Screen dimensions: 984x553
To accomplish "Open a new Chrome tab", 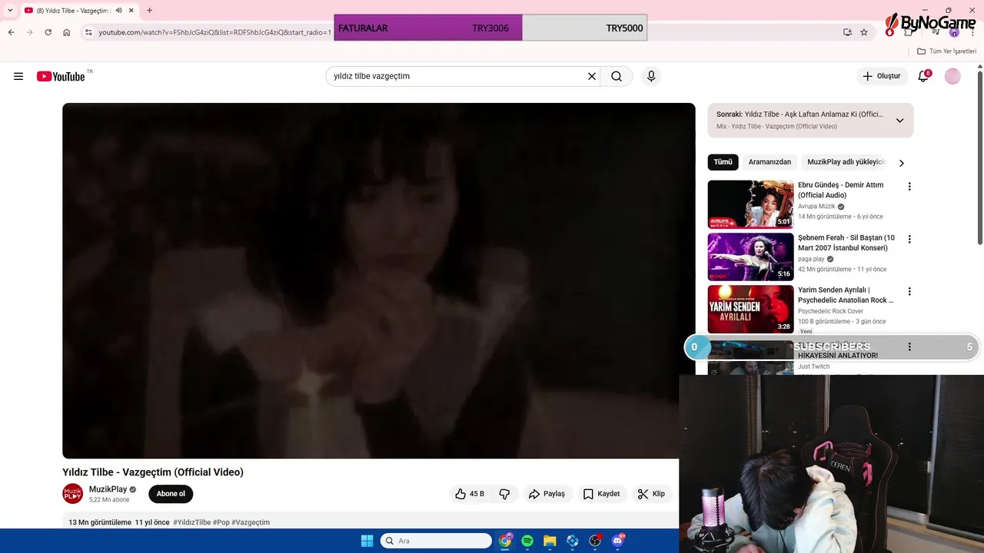I will point(149,10).
